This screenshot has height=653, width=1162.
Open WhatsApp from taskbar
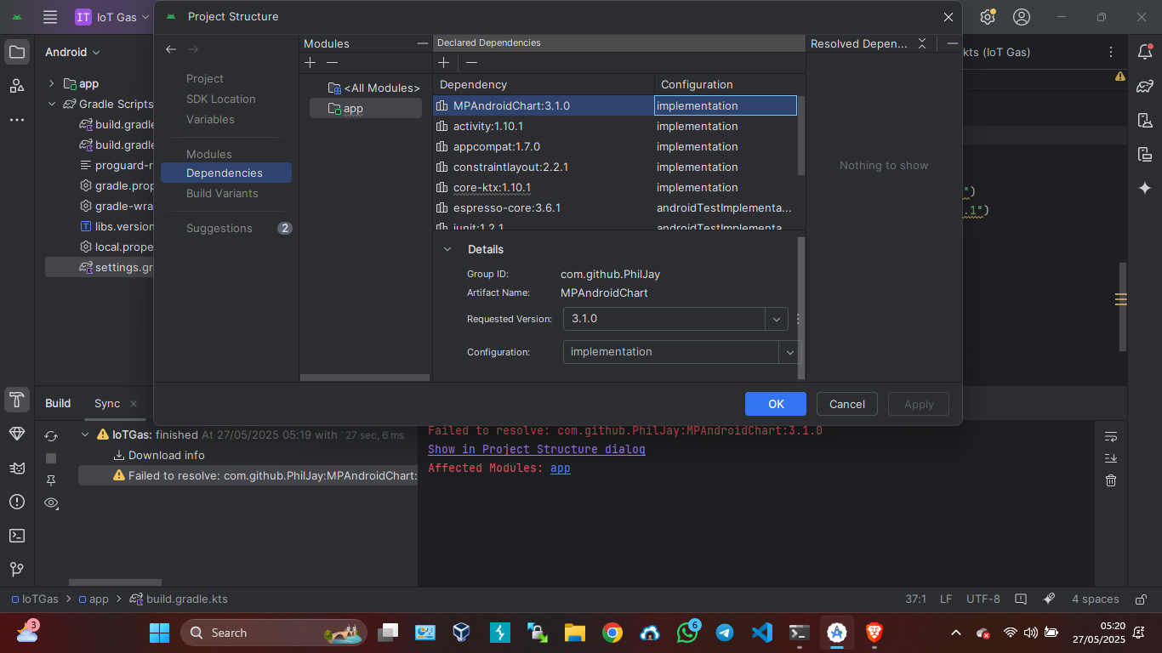click(x=686, y=633)
